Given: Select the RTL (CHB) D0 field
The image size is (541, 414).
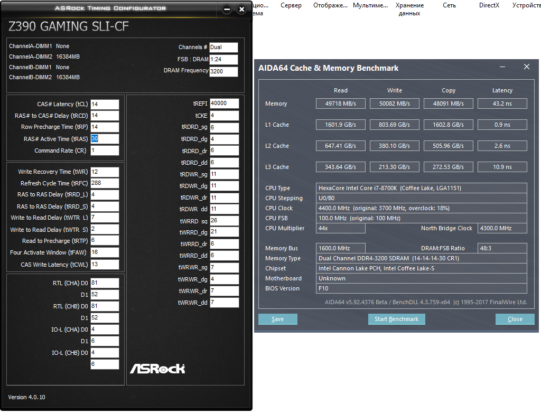Looking at the screenshot, I should [105, 306].
